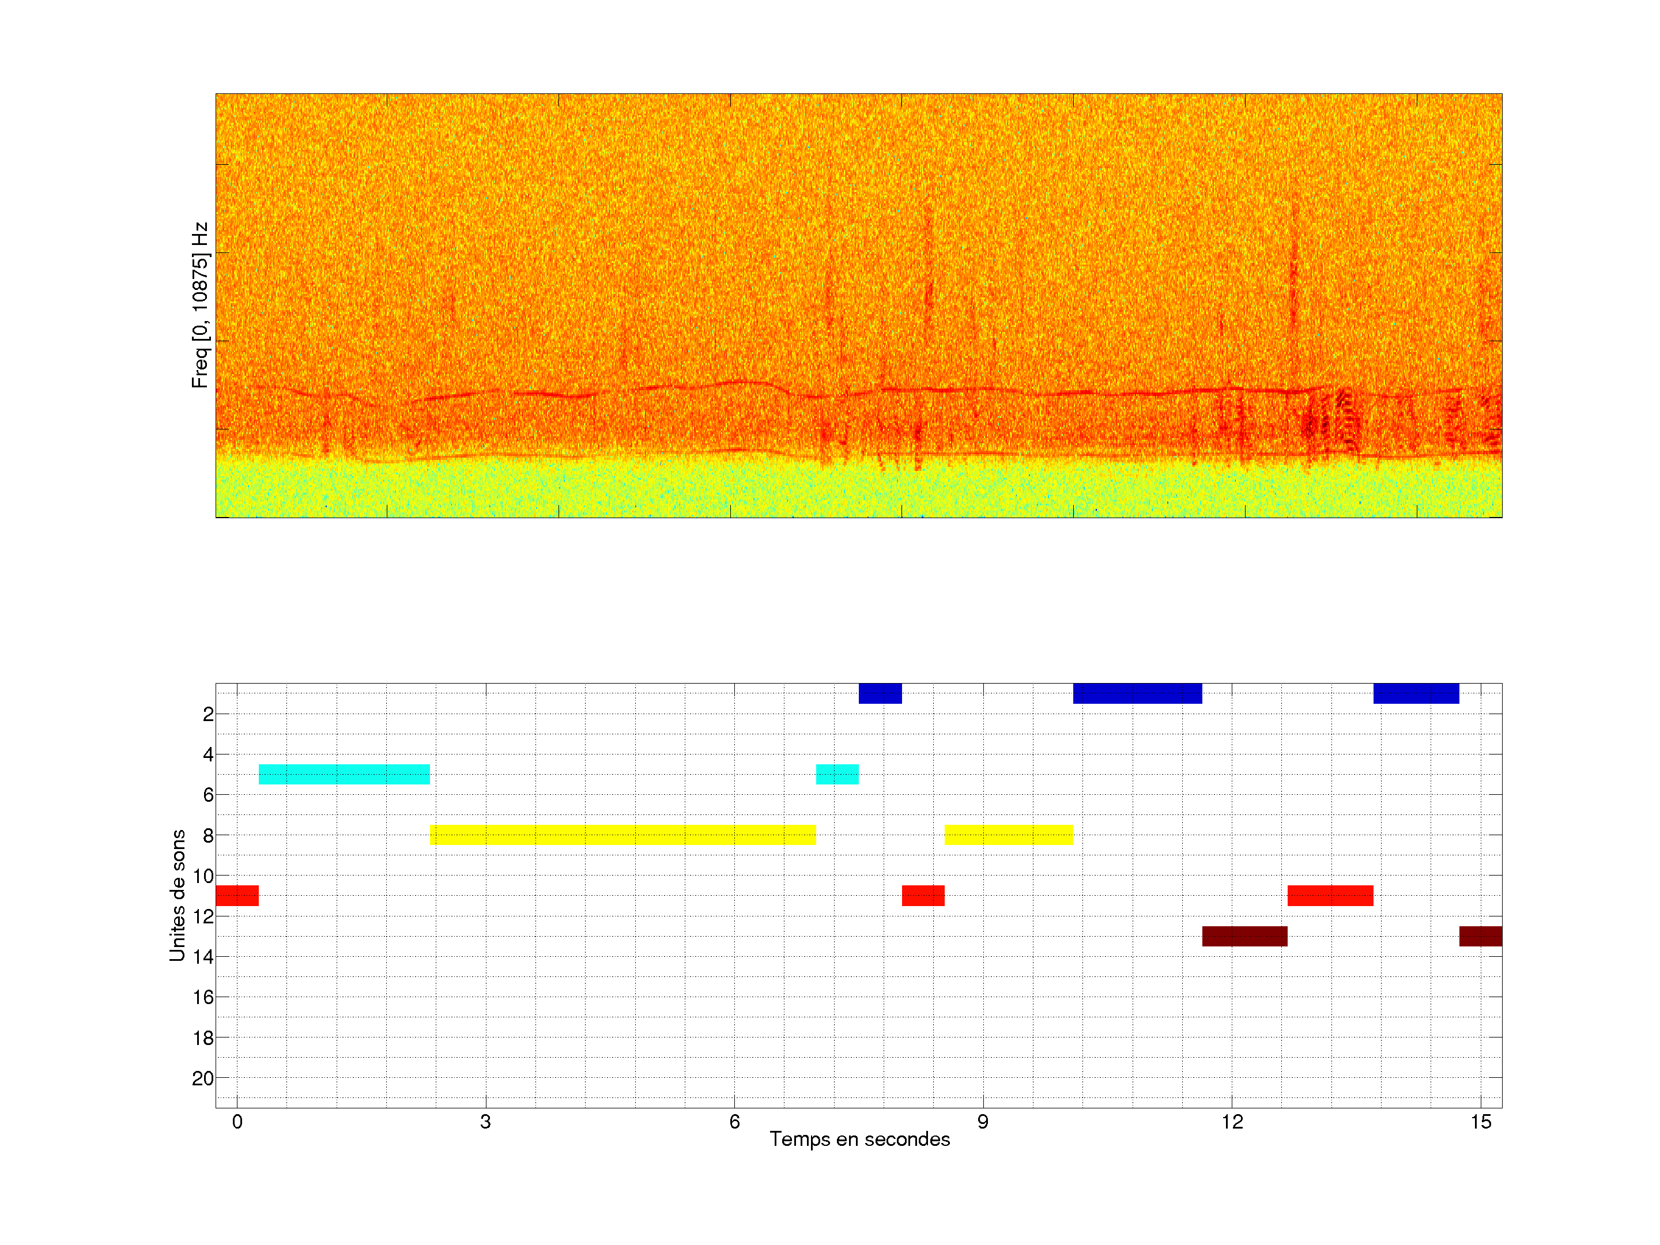Click the 'Temps en secondes' axis label

pos(859,1139)
